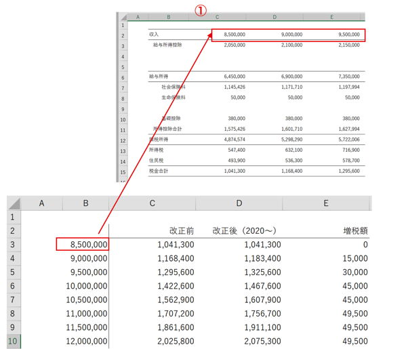Screen dimensions: 406x349
Task: Click column D header in upper sheet
Action: [275, 17]
